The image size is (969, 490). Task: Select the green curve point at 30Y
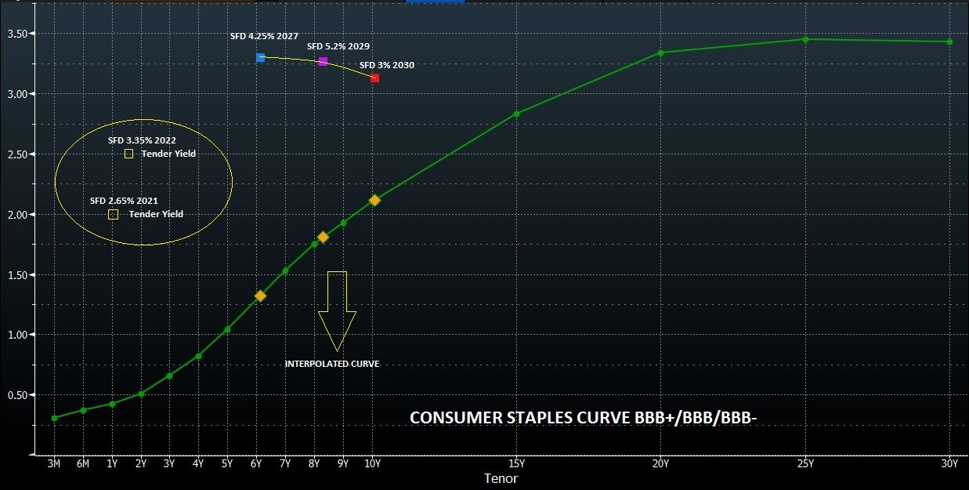(x=949, y=42)
